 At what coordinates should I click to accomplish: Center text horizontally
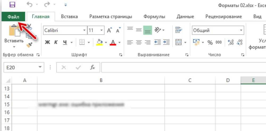[139, 42]
